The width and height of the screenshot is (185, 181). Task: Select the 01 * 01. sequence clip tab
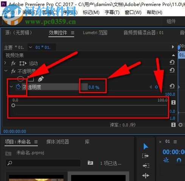click(x=43, y=47)
